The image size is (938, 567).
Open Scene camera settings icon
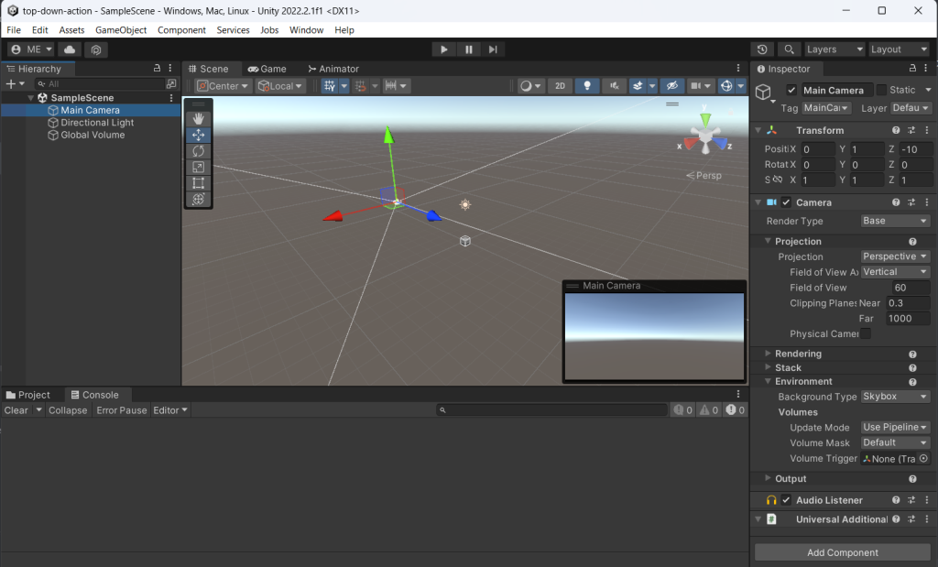pyautogui.click(x=696, y=86)
